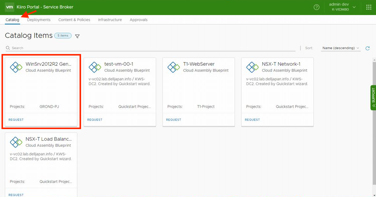Expand the Support side panel
376x197 pixels.
coord(373,98)
